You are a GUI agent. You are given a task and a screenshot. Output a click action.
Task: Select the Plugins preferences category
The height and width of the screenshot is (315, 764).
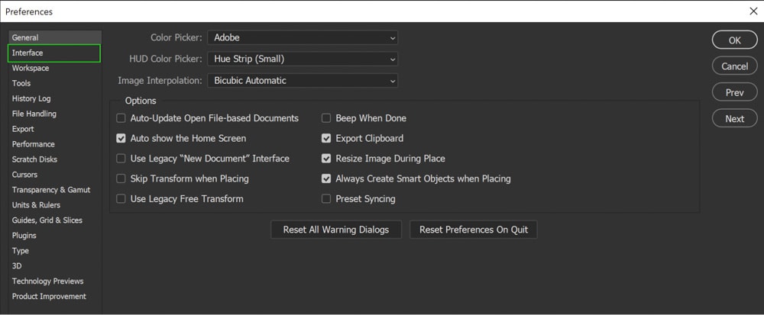[x=54, y=235]
